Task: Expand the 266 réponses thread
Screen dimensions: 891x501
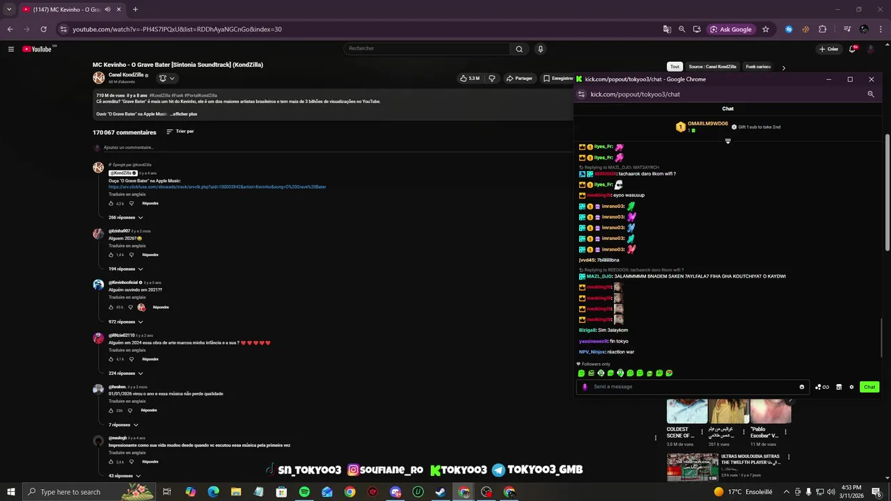Action: (125, 217)
